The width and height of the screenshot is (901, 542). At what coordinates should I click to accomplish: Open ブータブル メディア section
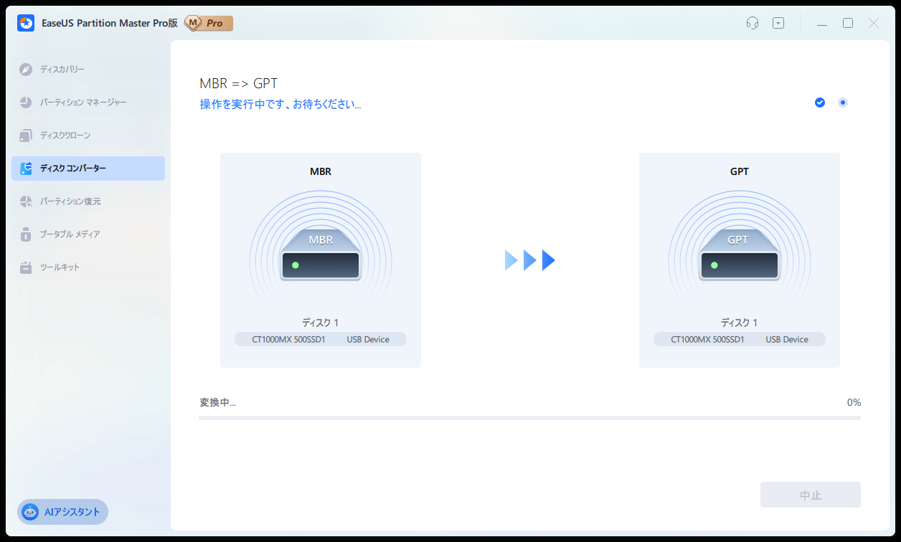click(88, 234)
